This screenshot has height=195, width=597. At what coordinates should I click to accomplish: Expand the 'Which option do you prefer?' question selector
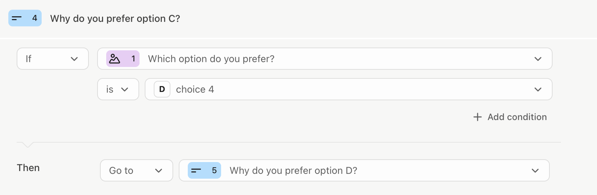(x=325, y=59)
